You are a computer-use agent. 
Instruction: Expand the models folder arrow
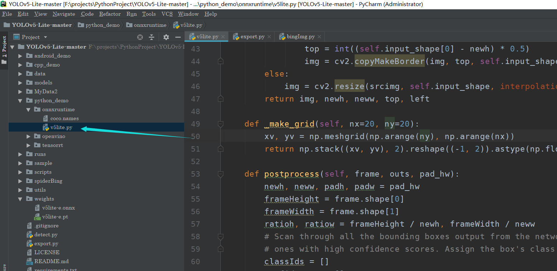(x=20, y=83)
